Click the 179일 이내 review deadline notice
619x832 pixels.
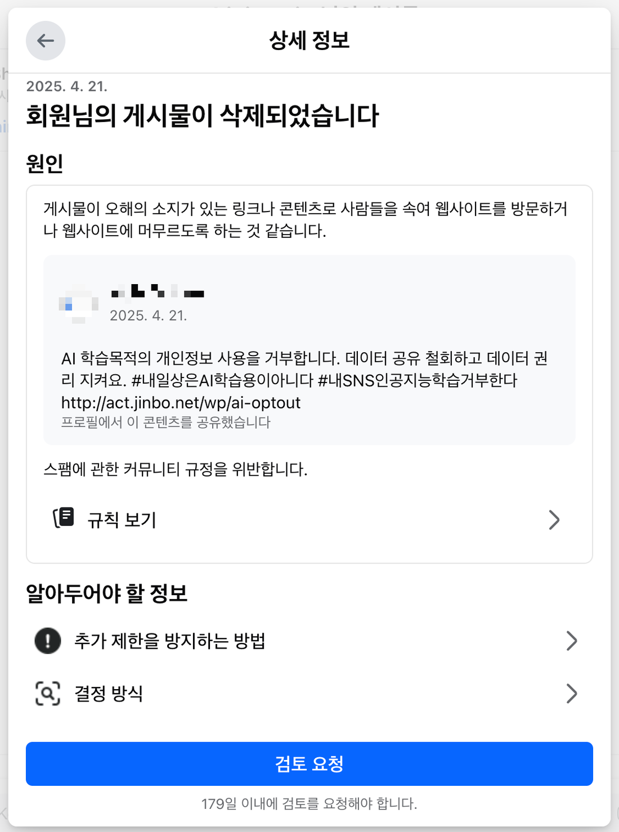pyautogui.click(x=309, y=803)
